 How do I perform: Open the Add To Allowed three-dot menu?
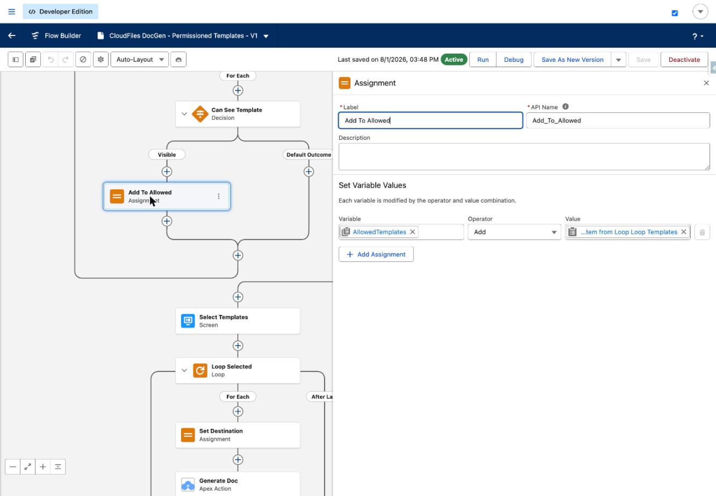[218, 196]
